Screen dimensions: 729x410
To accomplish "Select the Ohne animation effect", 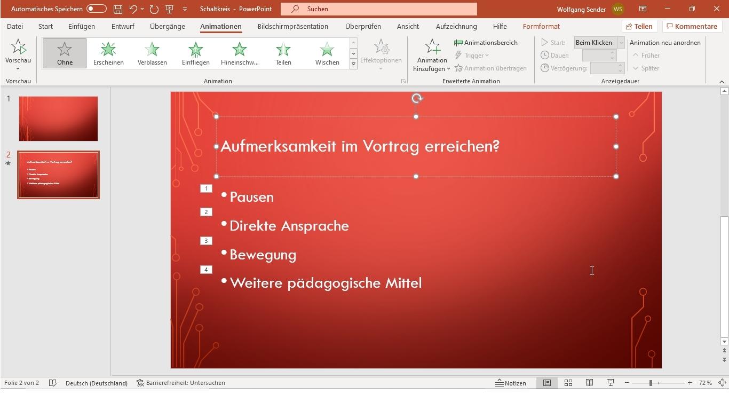I will pos(65,53).
